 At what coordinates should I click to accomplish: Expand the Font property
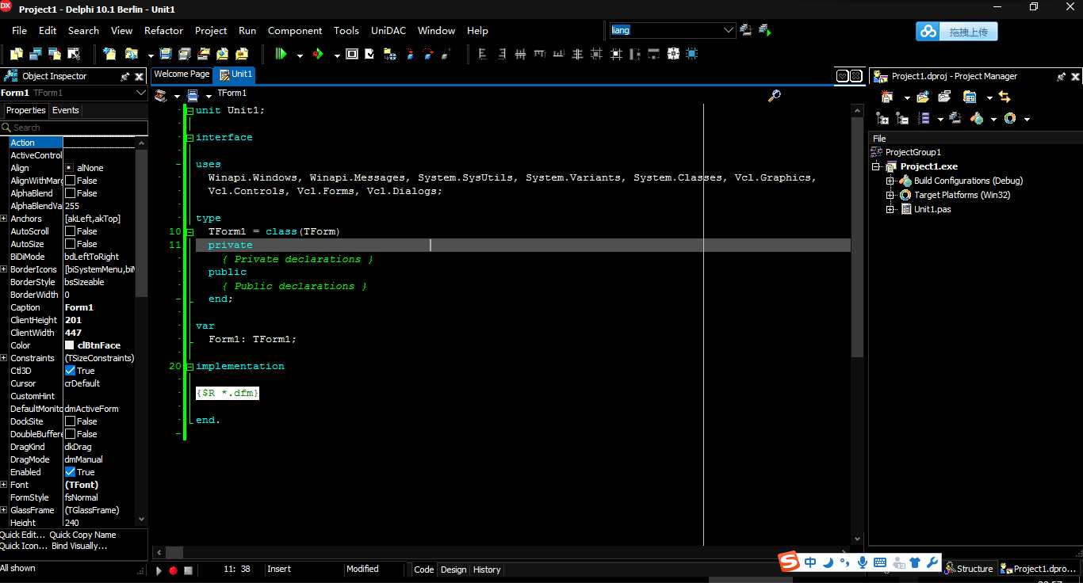coord(4,485)
